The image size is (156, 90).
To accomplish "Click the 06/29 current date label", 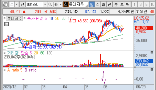I will point(141,87).
